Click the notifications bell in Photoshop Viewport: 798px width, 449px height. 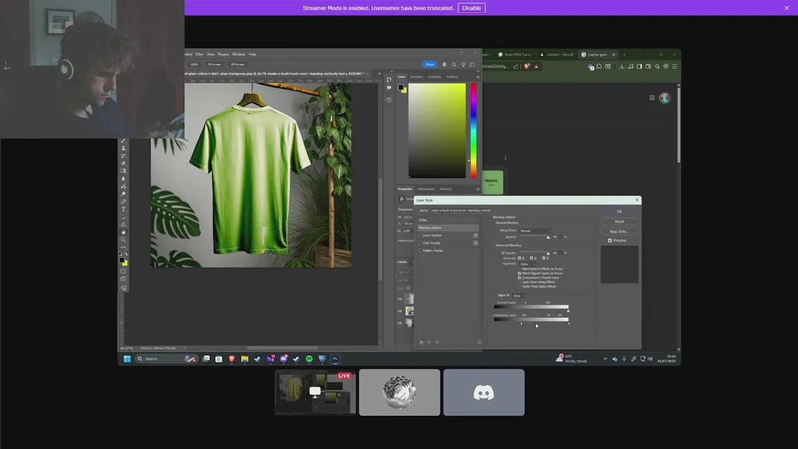click(445, 64)
